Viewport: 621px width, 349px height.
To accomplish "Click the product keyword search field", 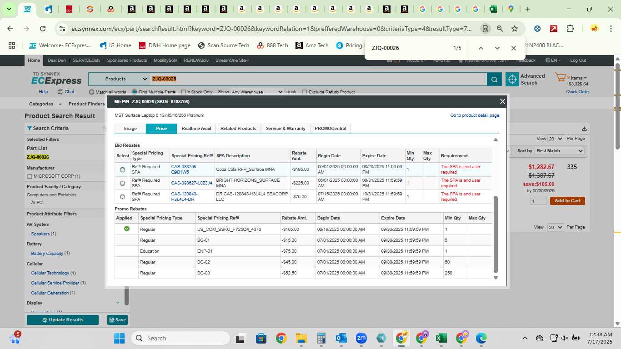I will point(318,79).
